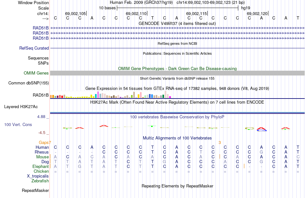Click the 100 Vert. Cons label
Image resolution: width=305 pixels, height=198 pixels.
[x=18, y=124]
